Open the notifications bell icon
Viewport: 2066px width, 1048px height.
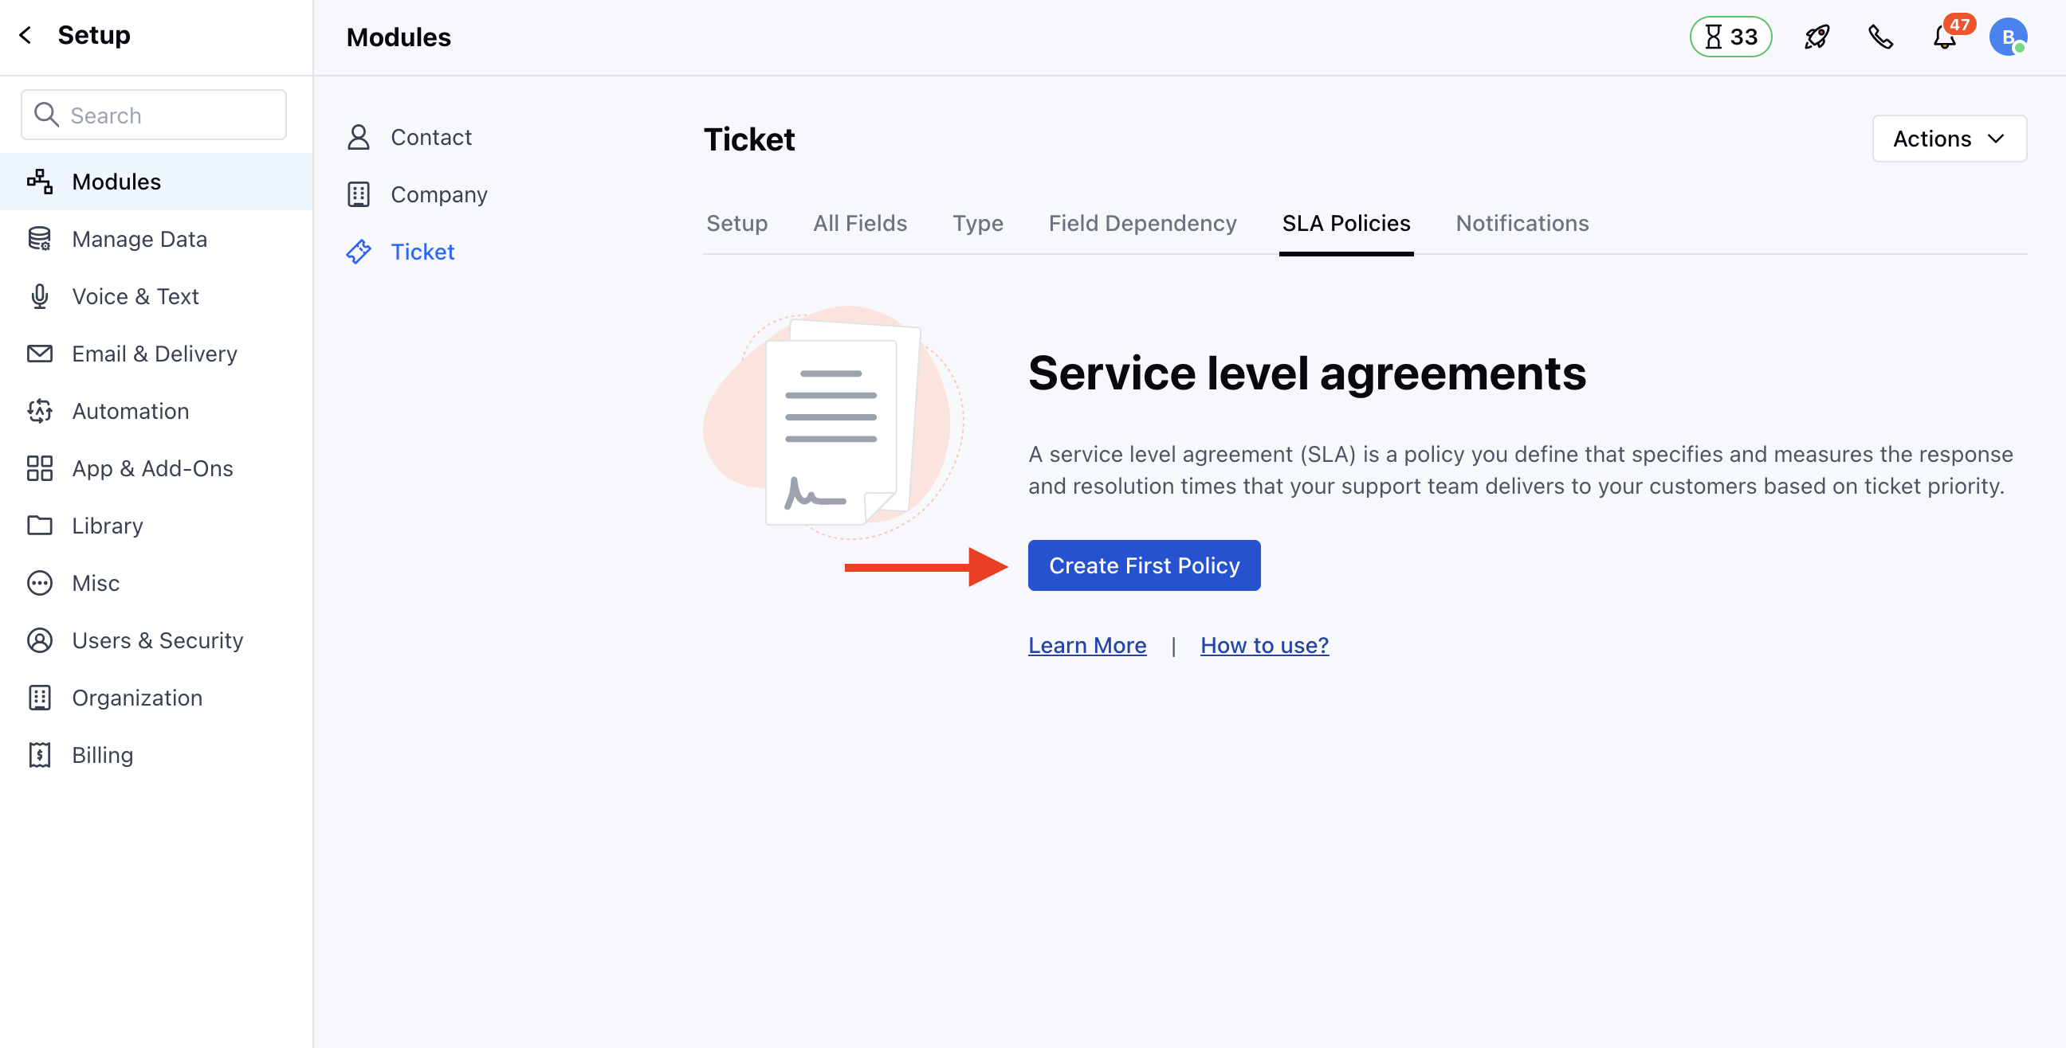pos(1944,37)
